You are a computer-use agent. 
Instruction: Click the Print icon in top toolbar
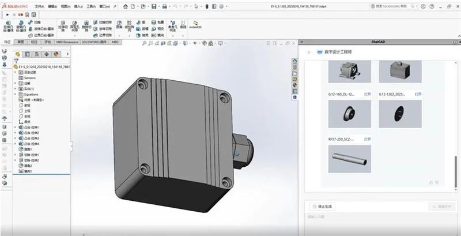[165, 6]
